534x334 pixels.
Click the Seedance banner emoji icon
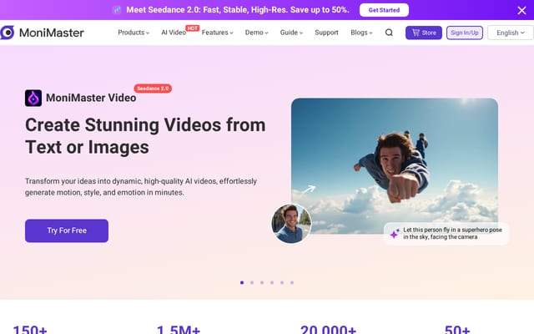click(x=117, y=10)
